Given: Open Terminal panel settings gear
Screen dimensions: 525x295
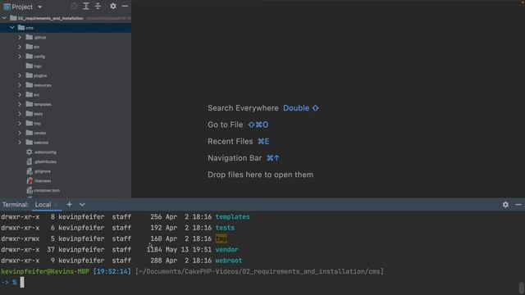Looking at the screenshot, I should pyautogui.click(x=505, y=204).
